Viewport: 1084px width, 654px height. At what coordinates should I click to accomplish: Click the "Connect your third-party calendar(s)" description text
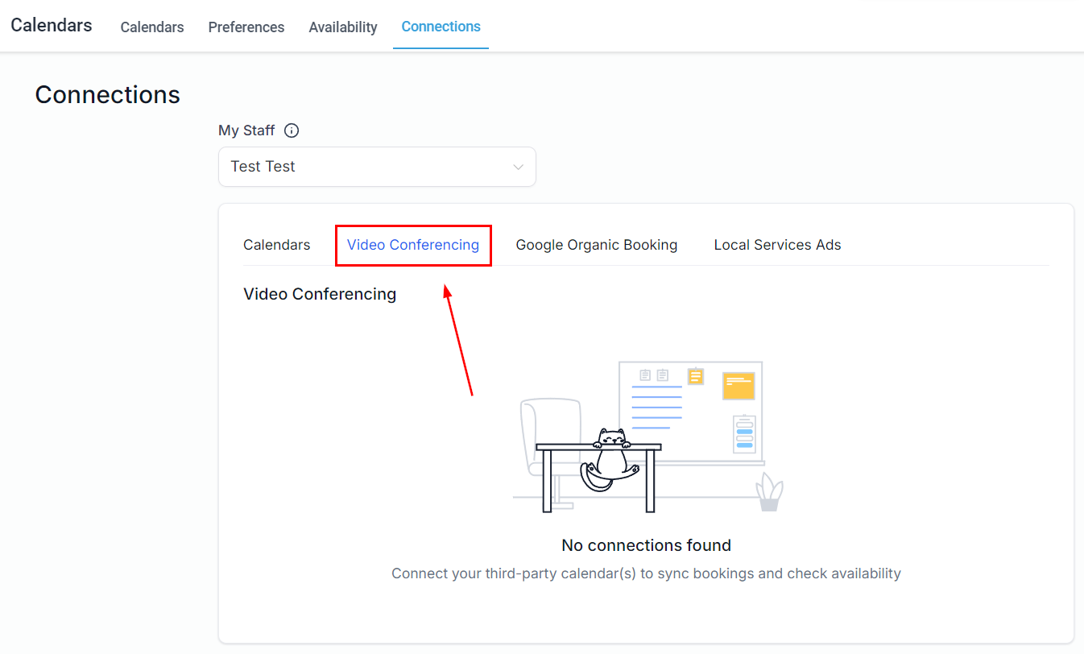point(646,573)
